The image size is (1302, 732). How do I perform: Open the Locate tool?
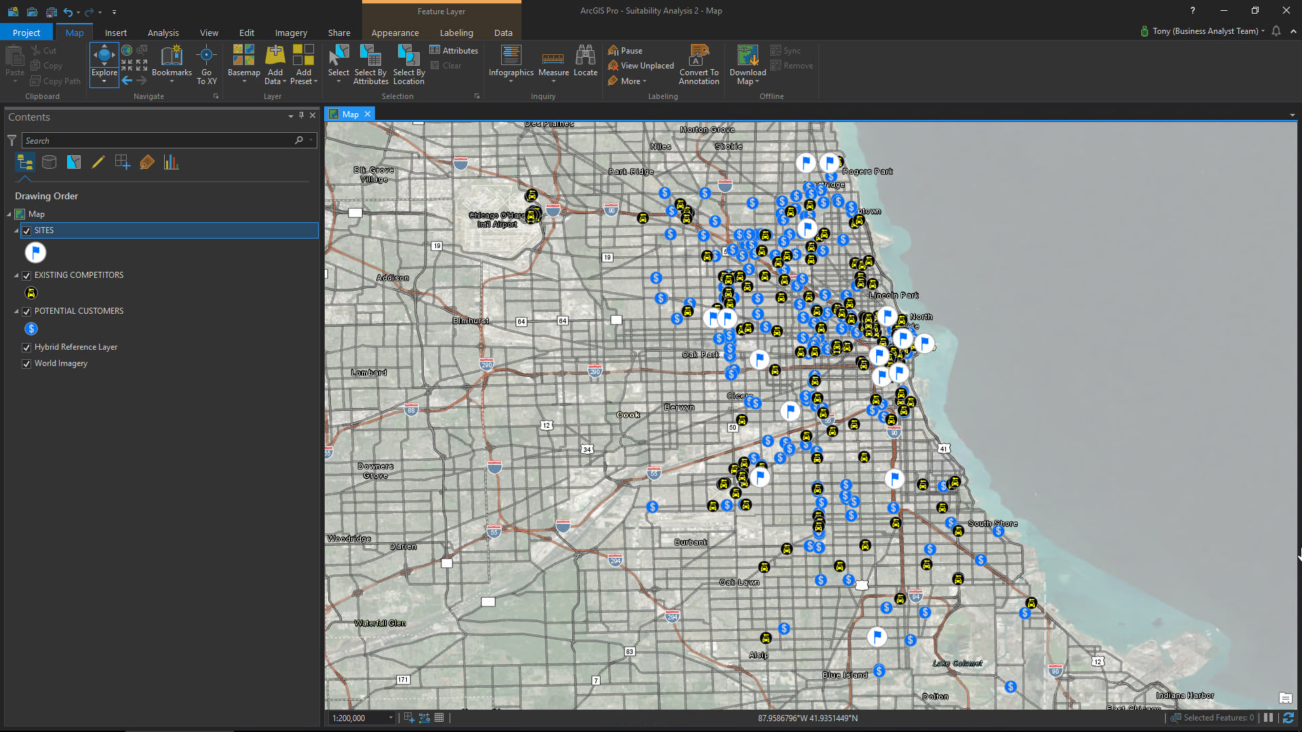(x=585, y=61)
